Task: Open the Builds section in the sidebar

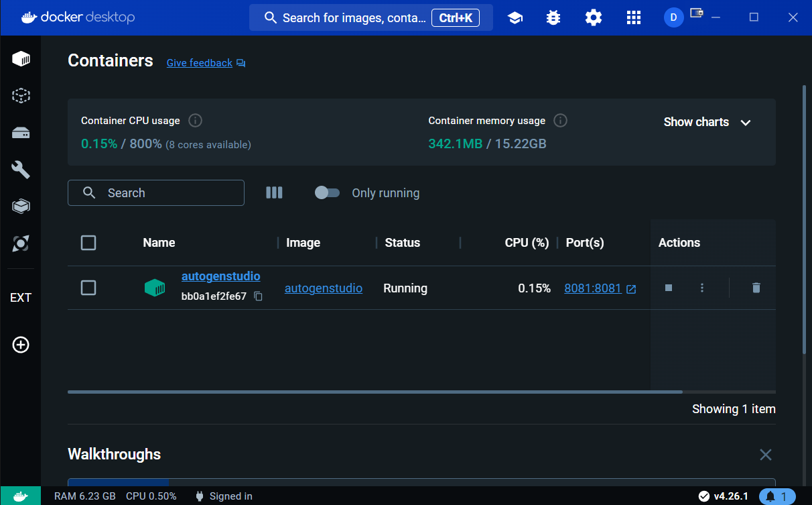Action: tap(21, 169)
